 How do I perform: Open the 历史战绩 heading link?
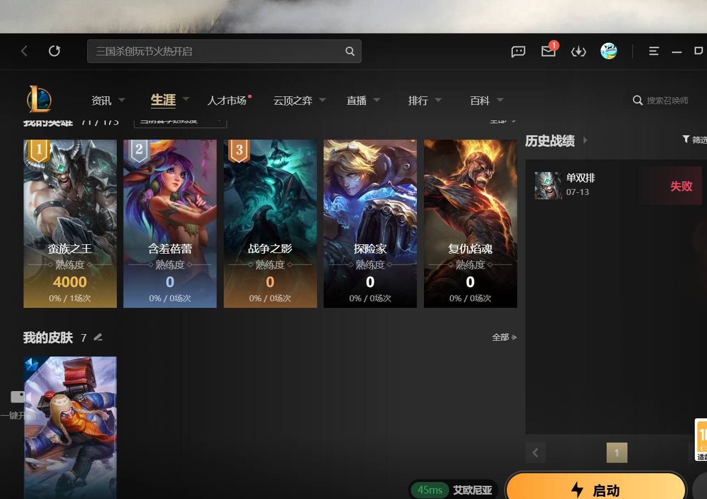tap(550, 141)
